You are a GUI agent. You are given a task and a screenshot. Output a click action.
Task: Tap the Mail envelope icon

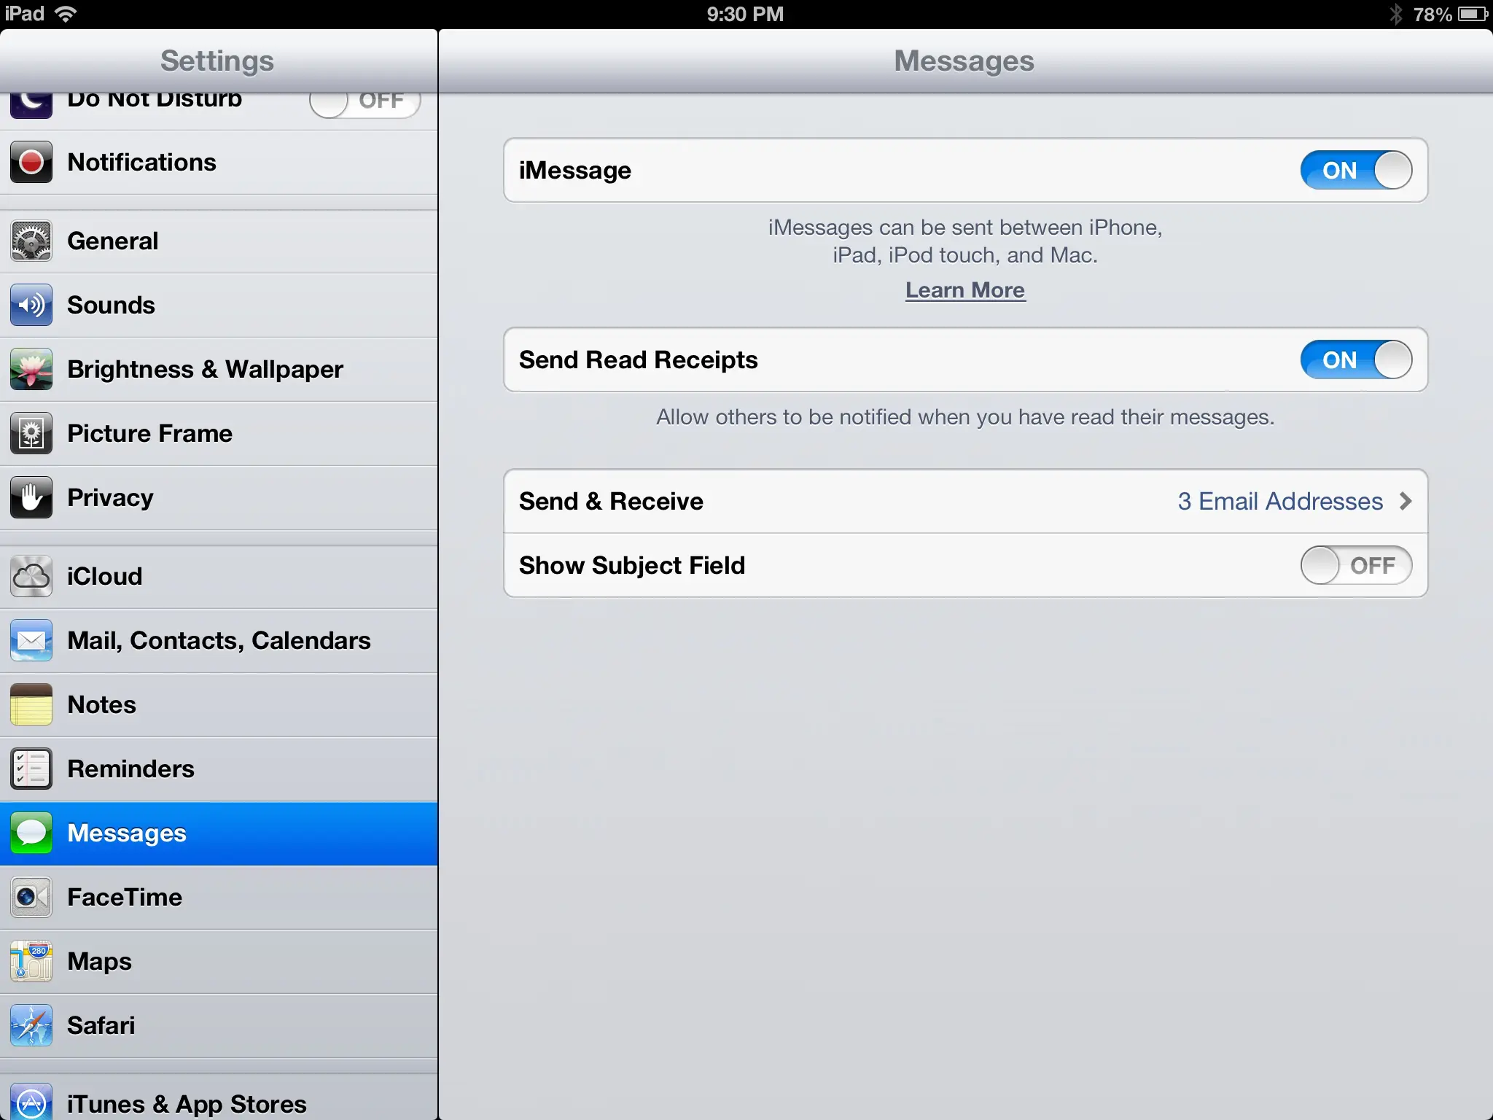coord(31,640)
